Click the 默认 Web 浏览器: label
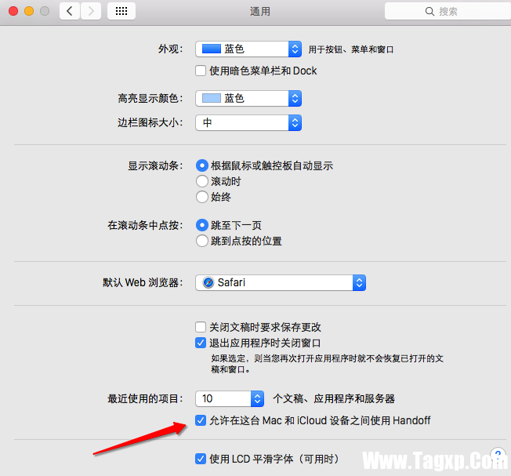 coord(143,282)
